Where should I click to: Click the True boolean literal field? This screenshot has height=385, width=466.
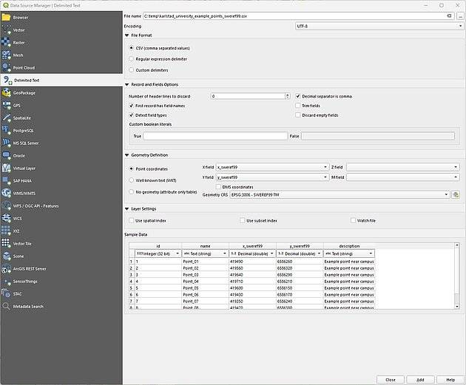(215, 136)
